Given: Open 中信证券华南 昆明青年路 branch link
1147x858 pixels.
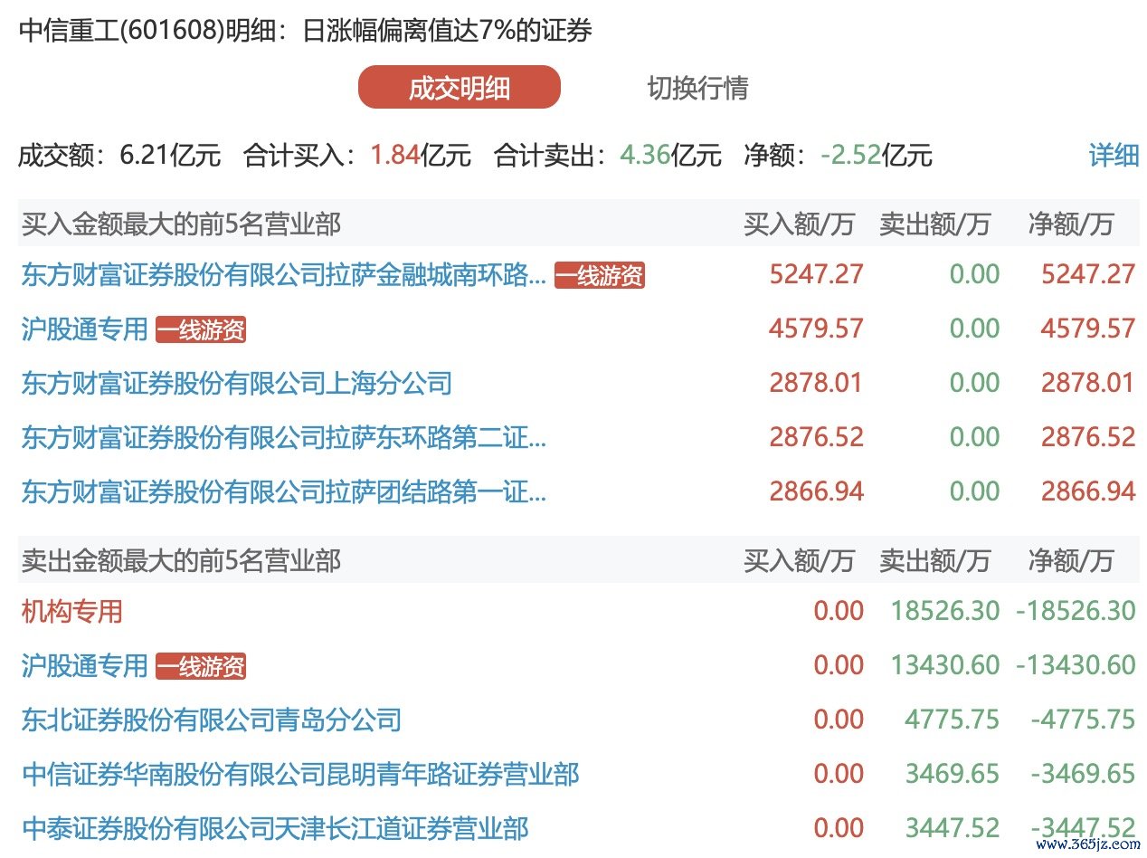Looking at the screenshot, I should [299, 775].
